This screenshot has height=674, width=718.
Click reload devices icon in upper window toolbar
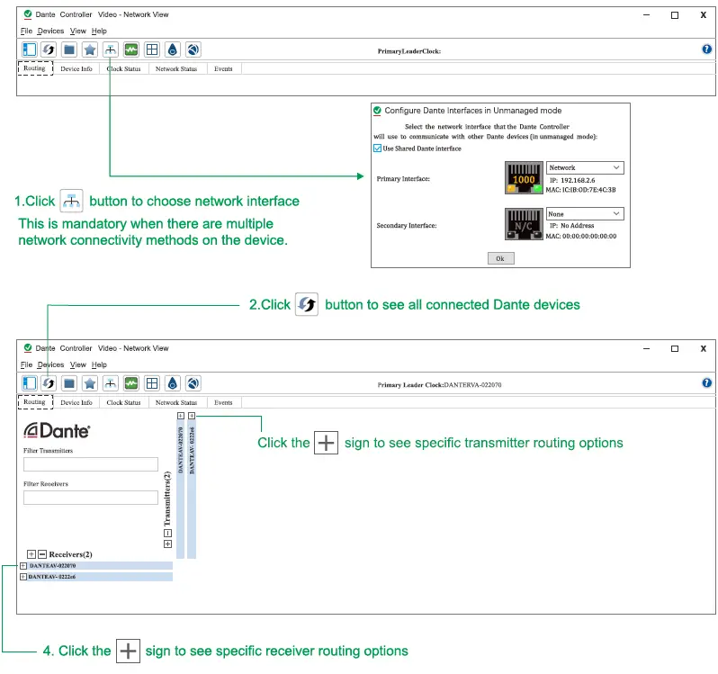tap(49, 49)
